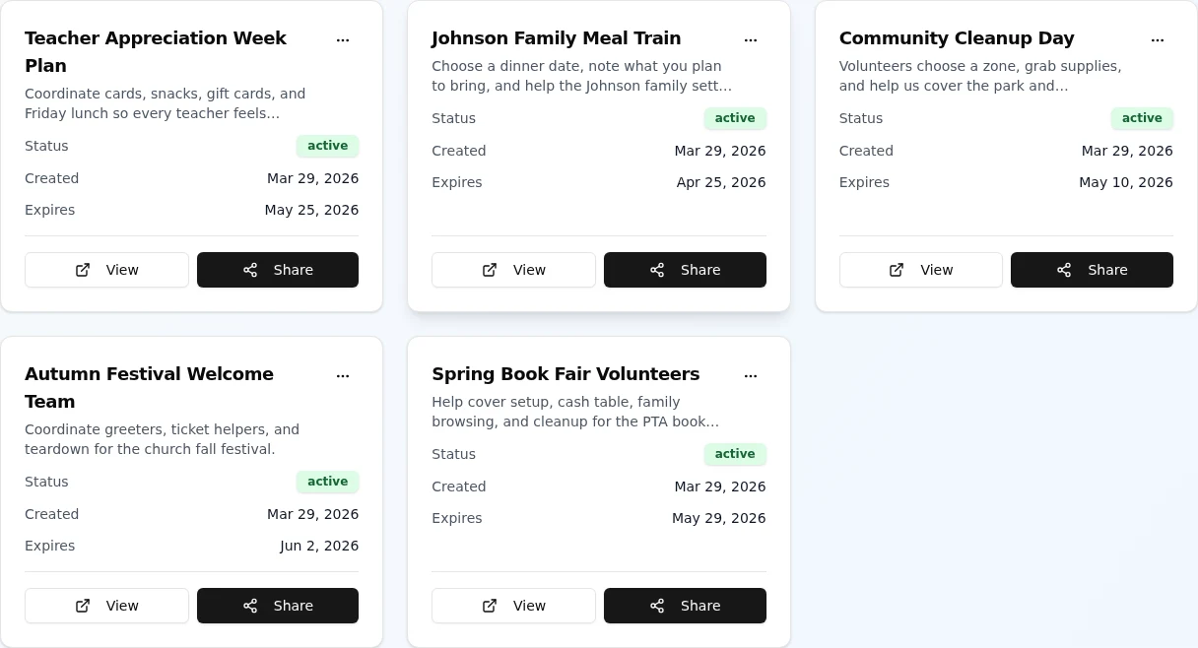1198x648 pixels.
Task: Click the truncated description on Johnson Family Meal Train
Action: coord(581,76)
